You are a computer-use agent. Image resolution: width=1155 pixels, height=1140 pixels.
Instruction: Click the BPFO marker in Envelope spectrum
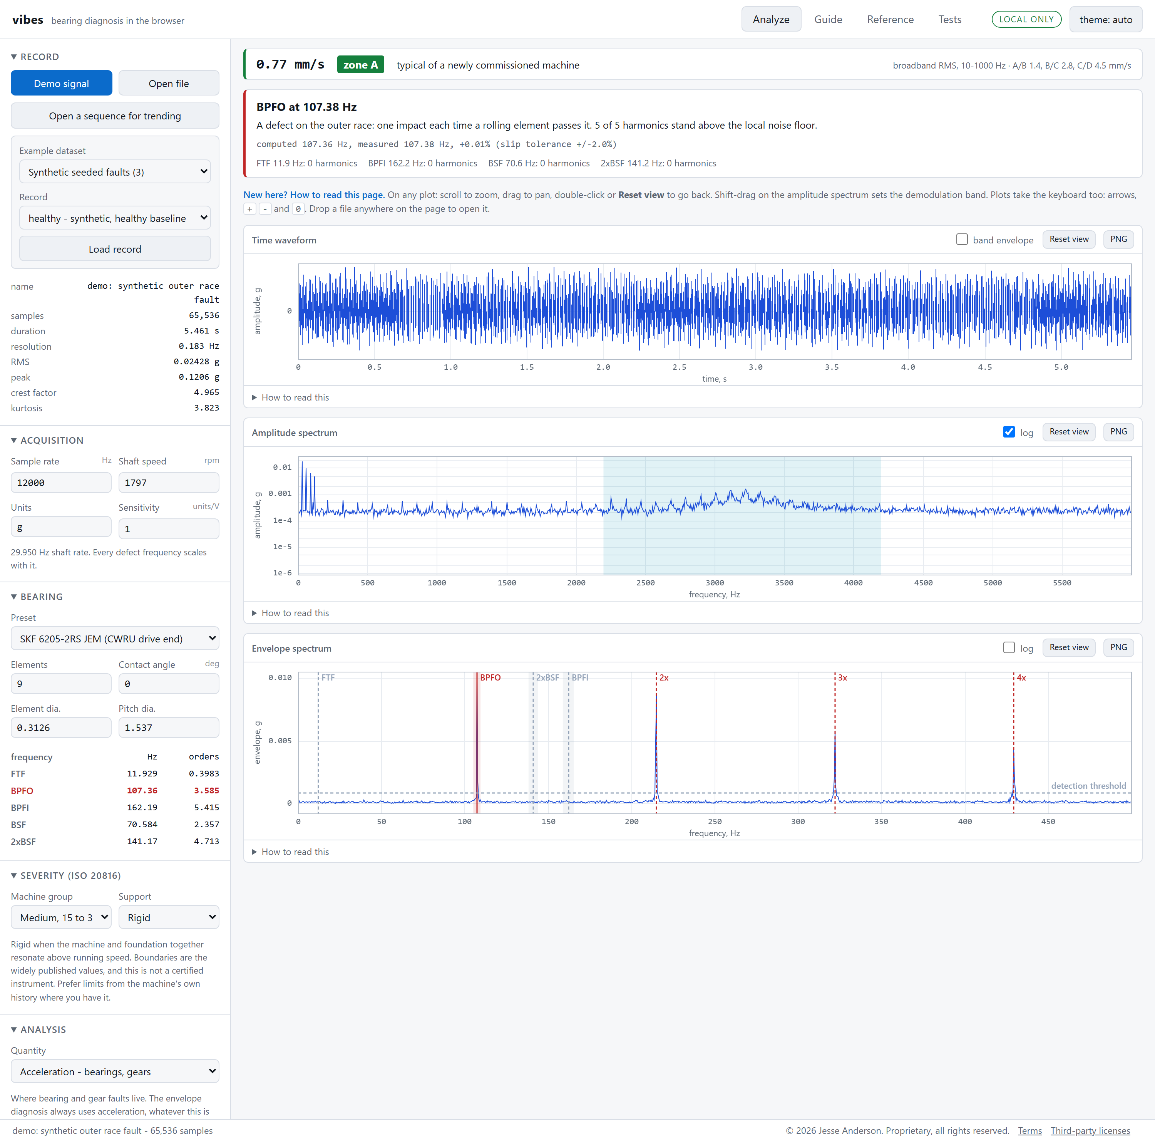(x=490, y=678)
